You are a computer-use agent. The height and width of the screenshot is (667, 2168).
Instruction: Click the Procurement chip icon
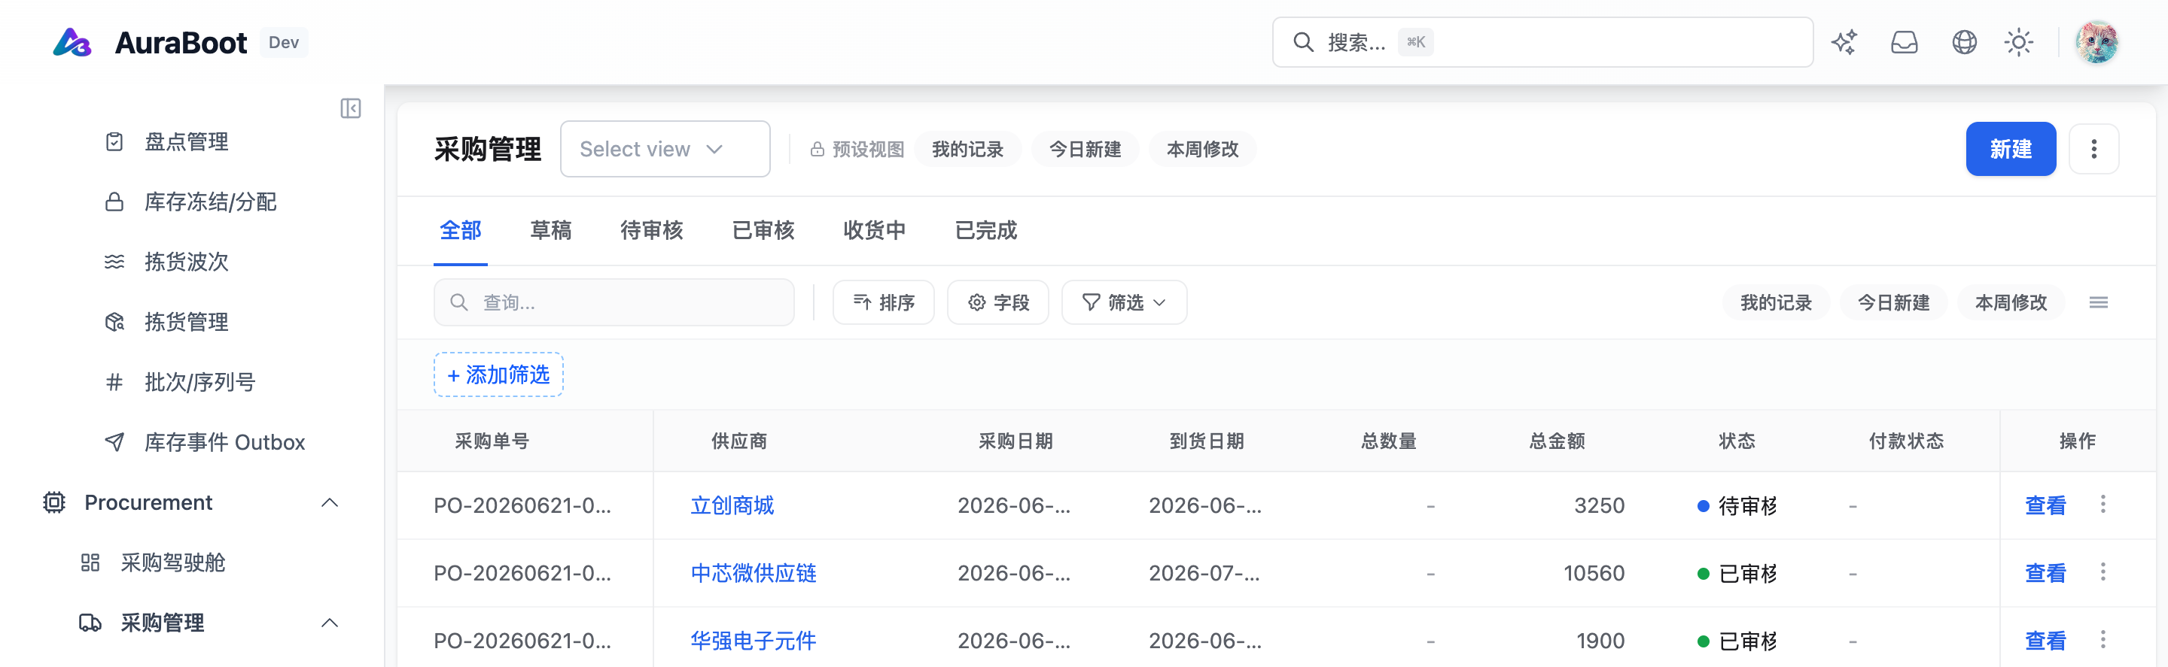tap(54, 502)
